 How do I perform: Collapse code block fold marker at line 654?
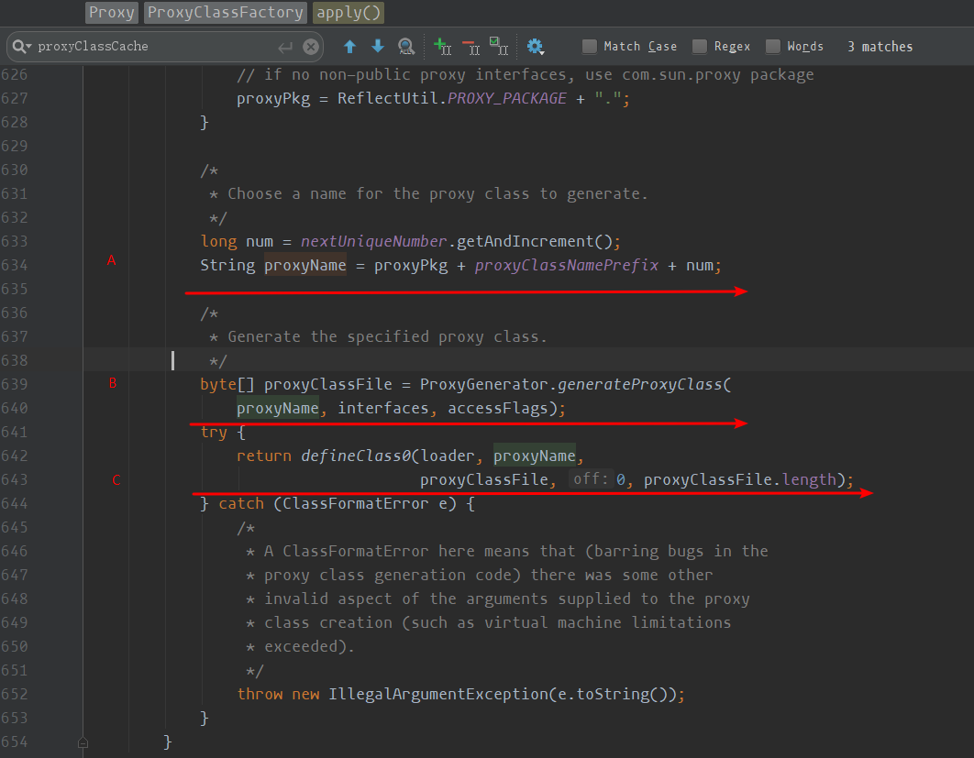click(83, 742)
